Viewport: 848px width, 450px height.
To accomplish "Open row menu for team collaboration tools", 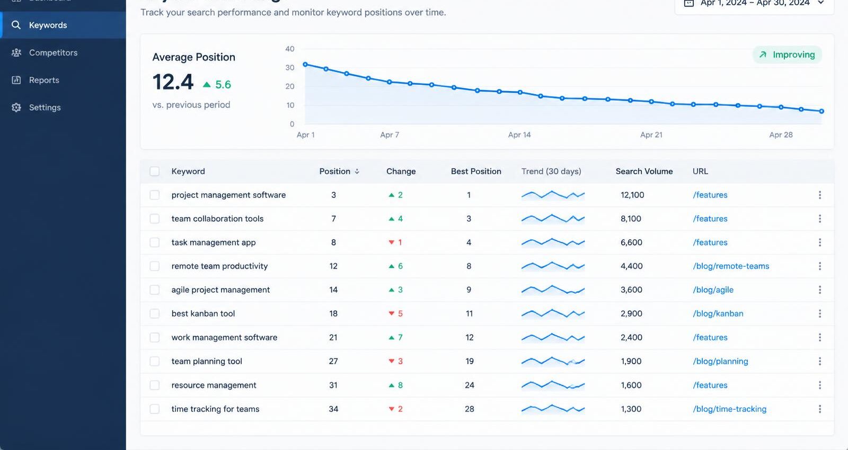I will pos(819,219).
